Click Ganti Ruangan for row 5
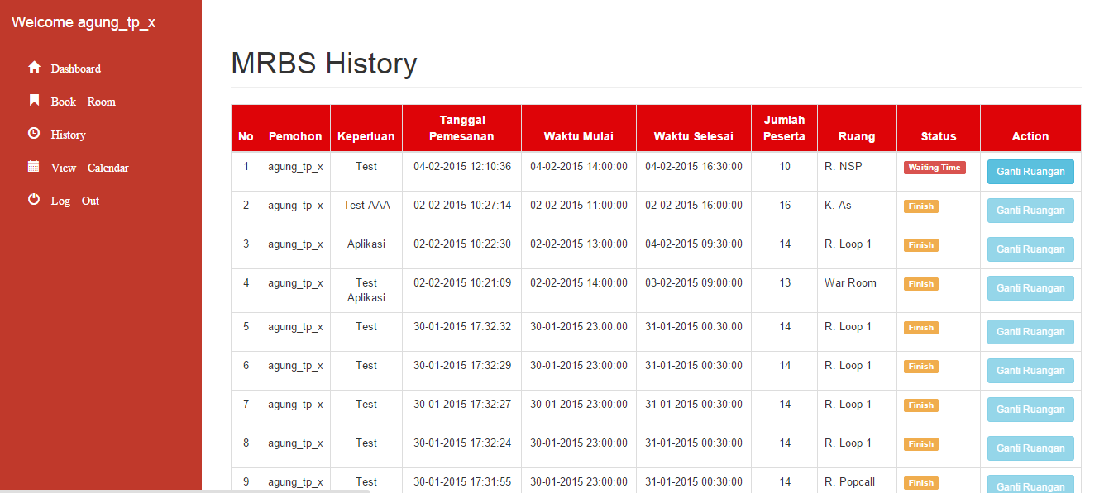This screenshot has width=1109, height=493. click(1030, 332)
